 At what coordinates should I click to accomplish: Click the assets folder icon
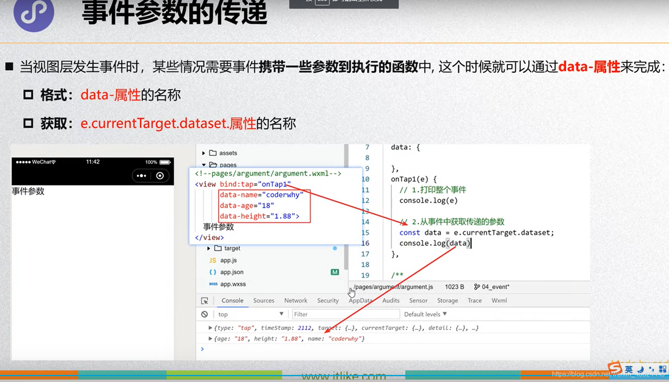click(213, 153)
